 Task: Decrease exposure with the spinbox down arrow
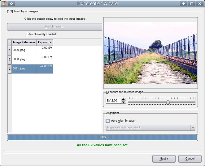click(x=124, y=102)
